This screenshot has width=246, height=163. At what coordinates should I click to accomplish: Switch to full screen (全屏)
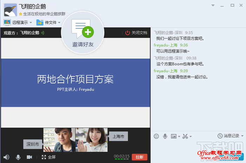coord(48,157)
